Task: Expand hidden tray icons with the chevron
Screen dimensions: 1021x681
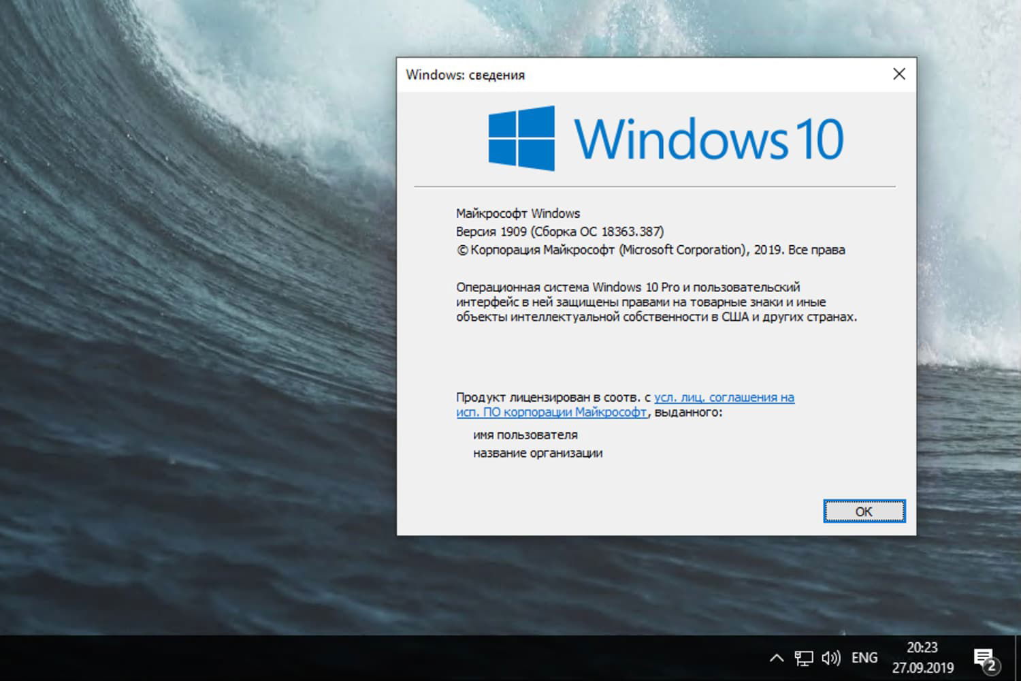Action: 777,657
